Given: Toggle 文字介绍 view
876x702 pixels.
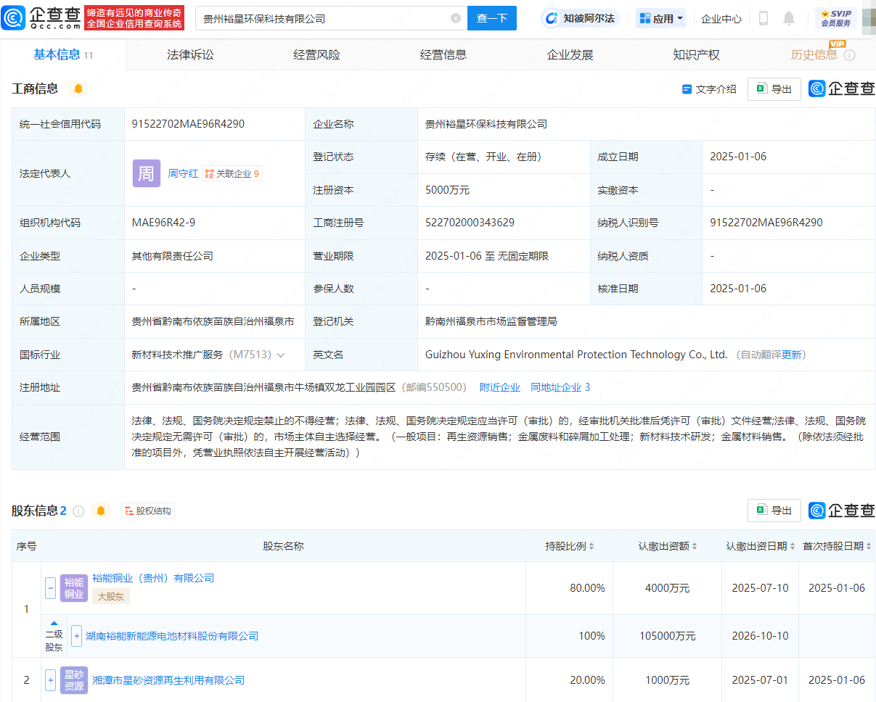Looking at the screenshot, I should [709, 88].
